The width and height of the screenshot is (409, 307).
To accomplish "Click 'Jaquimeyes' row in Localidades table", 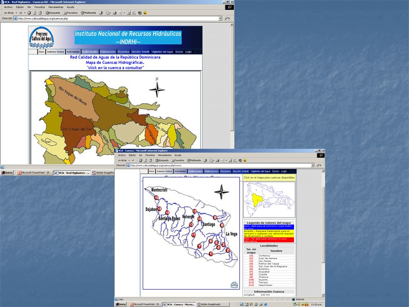I will tap(269, 285).
